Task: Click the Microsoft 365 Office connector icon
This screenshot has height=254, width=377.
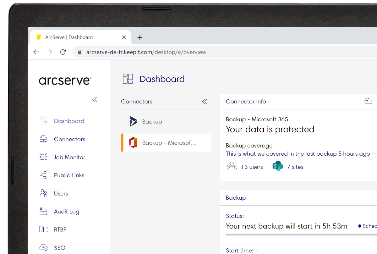Action: tap(133, 143)
